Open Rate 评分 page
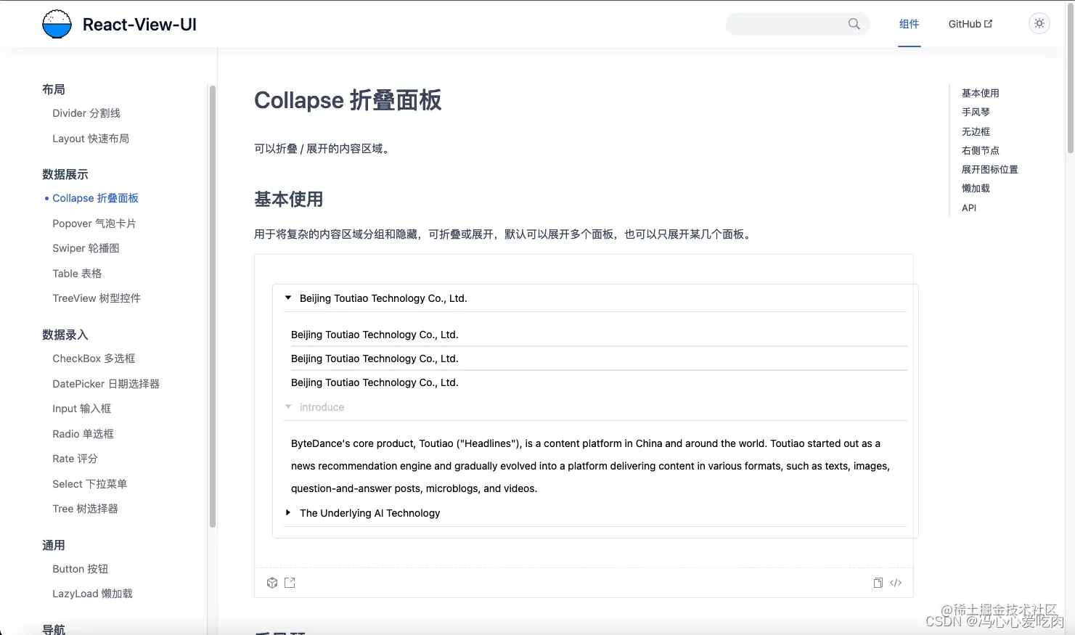The width and height of the screenshot is (1075, 635). tap(75, 459)
